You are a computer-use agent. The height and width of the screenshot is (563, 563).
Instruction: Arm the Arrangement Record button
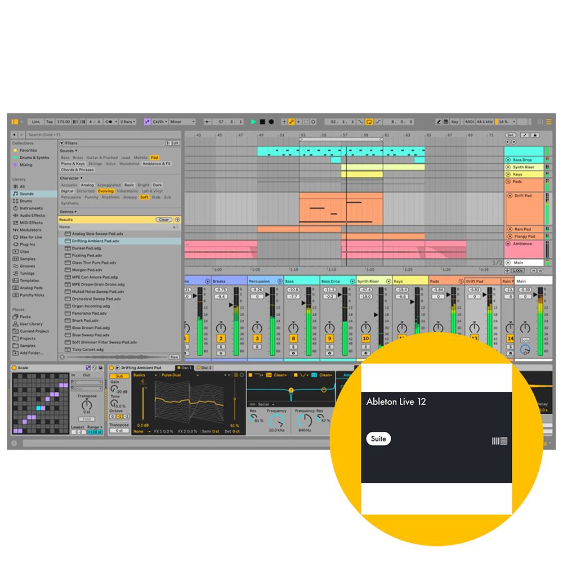click(x=271, y=122)
